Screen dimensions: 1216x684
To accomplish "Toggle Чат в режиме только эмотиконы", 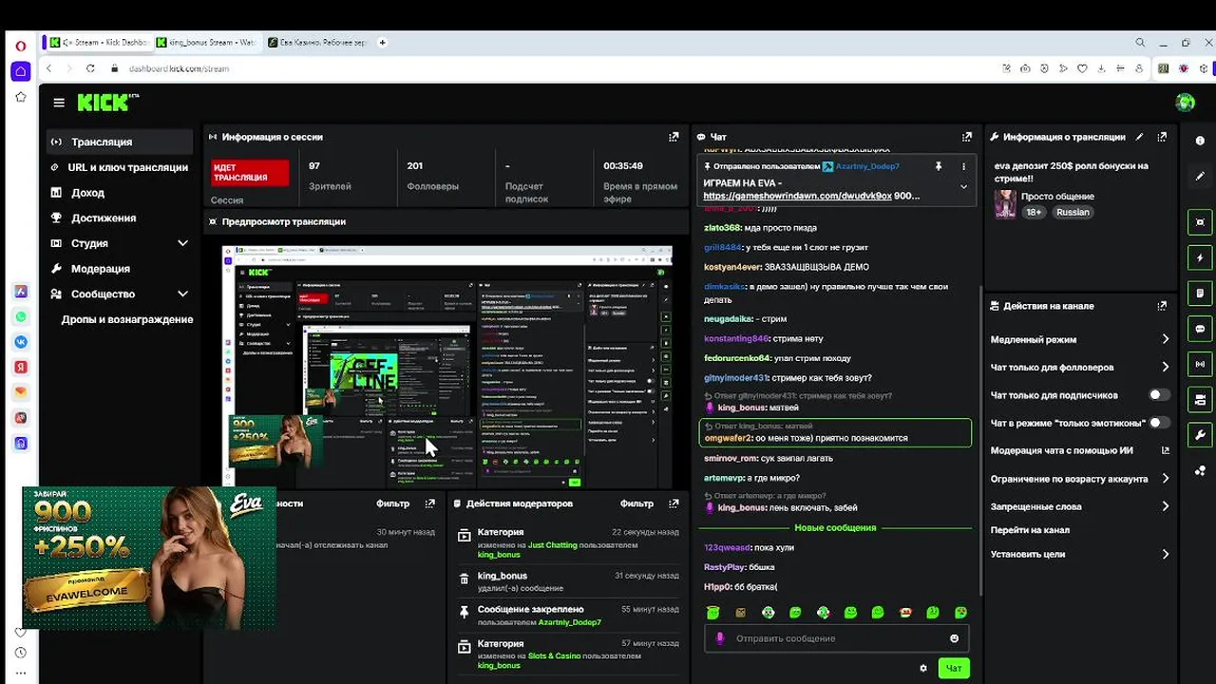I will pos(1159,423).
